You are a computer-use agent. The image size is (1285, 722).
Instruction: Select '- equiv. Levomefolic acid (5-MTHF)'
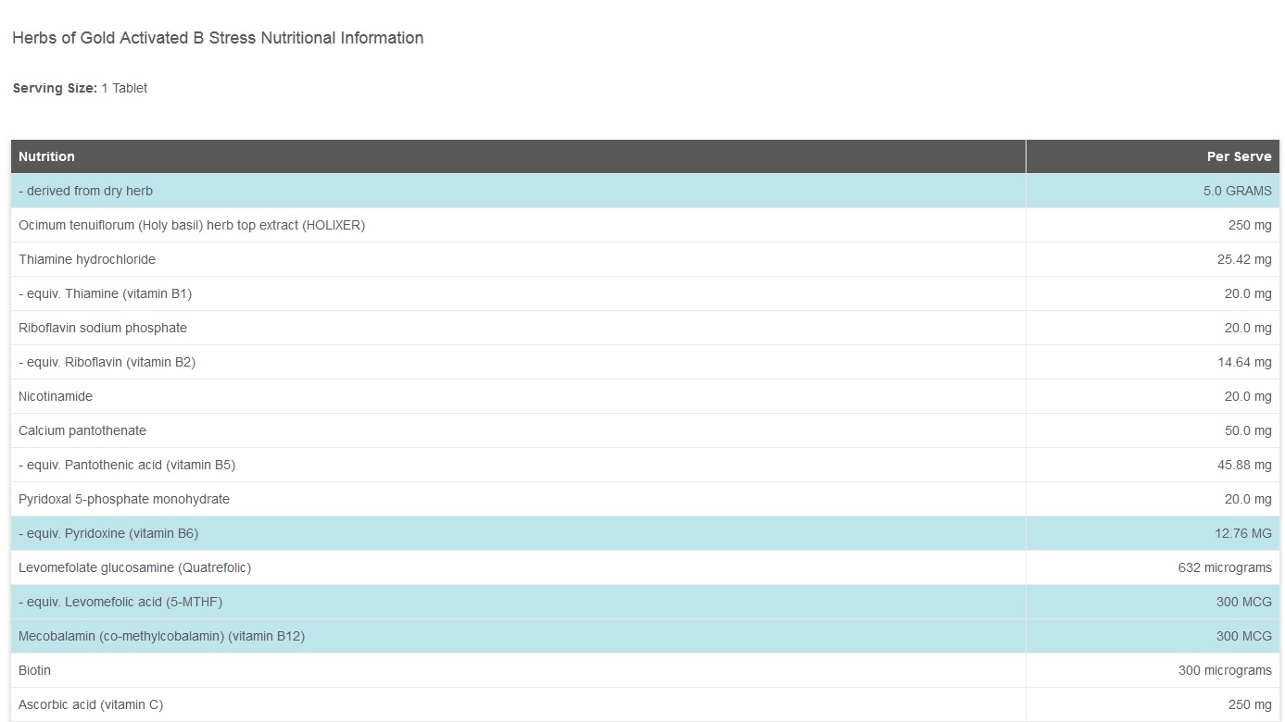[x=120, y=602]
